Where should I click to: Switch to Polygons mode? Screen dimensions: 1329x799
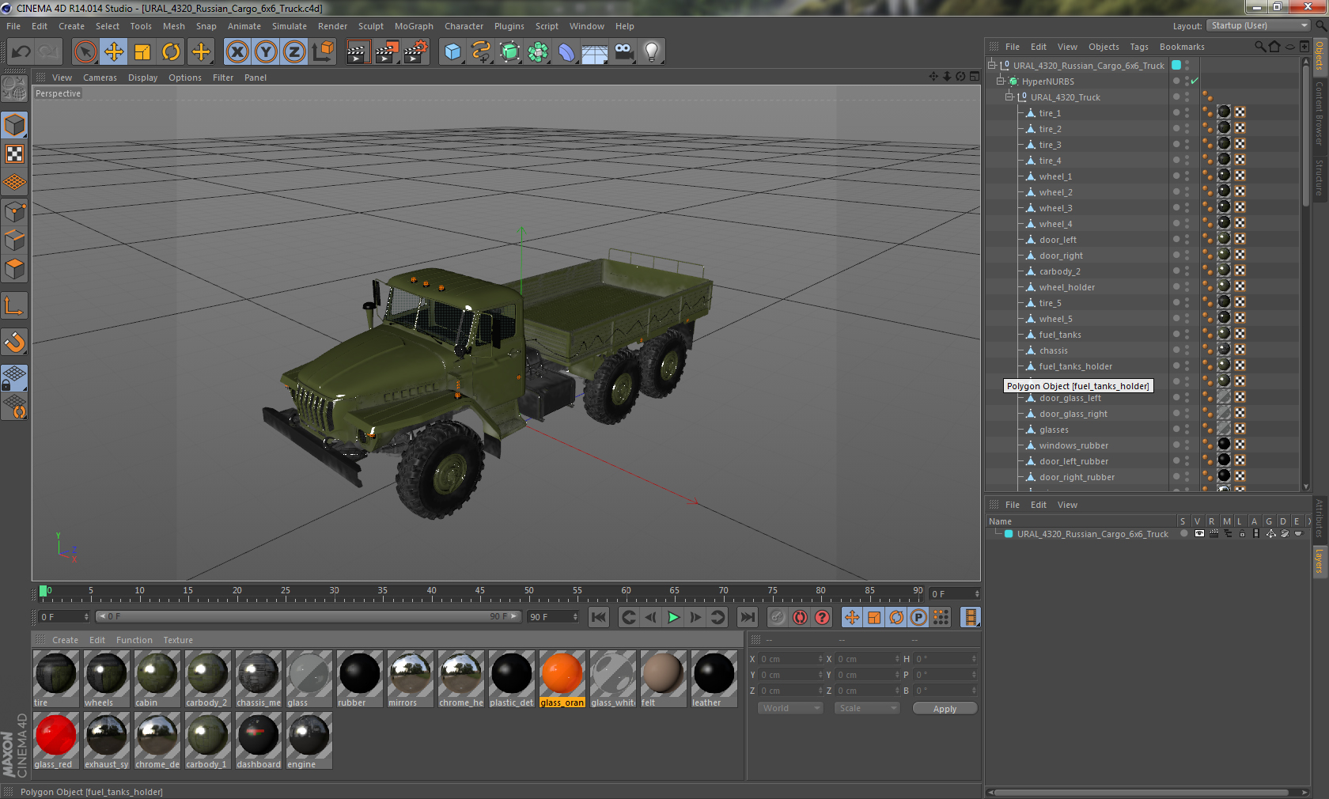click(15, 269)
